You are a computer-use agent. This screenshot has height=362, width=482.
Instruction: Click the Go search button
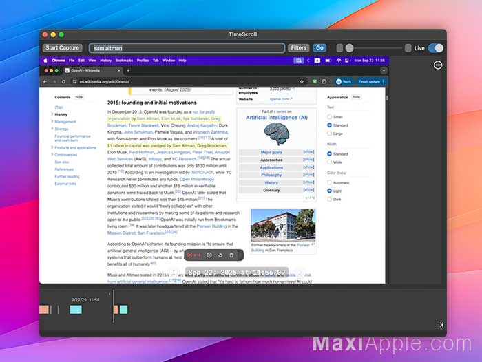(319, 48)
